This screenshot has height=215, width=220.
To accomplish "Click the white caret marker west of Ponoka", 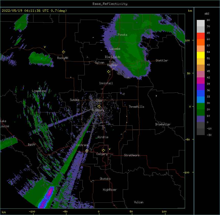I will pos(93,38).
